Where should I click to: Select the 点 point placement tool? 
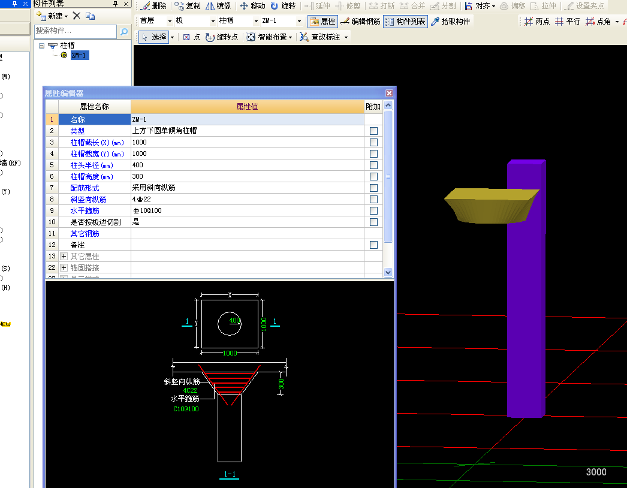(192, 37)
